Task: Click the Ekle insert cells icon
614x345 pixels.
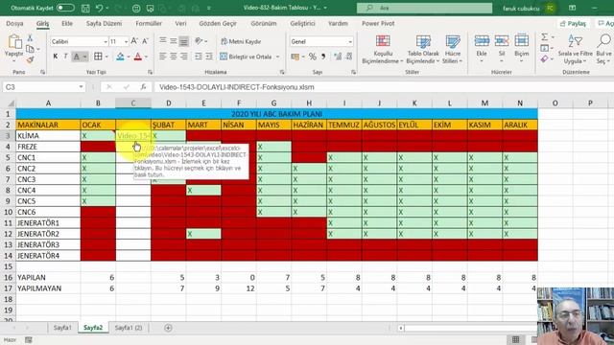Action: [x=482, y=41]
